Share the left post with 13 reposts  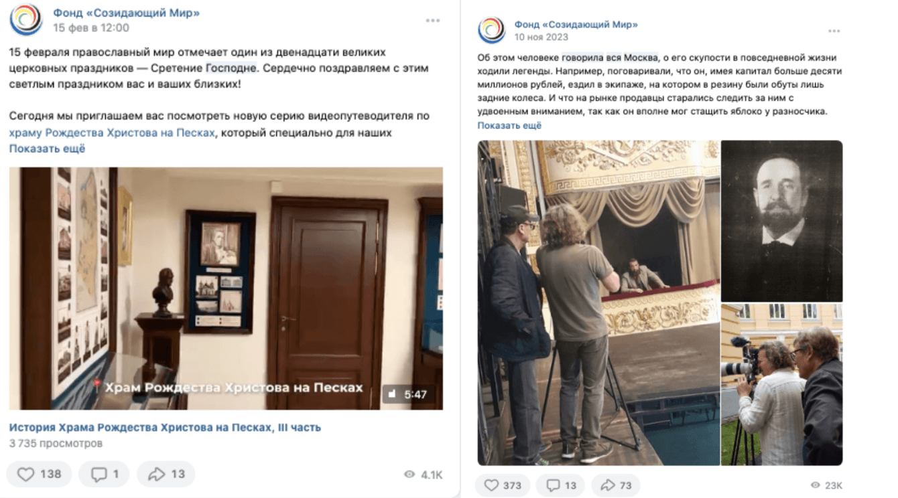(166, 474)
